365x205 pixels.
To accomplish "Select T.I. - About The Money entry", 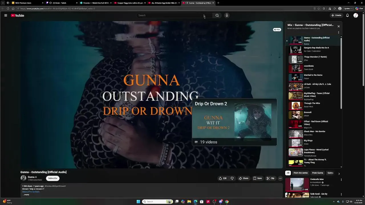I will [314, 162].
